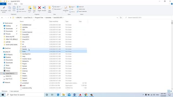Click the Rename icon

pos(44,8)
